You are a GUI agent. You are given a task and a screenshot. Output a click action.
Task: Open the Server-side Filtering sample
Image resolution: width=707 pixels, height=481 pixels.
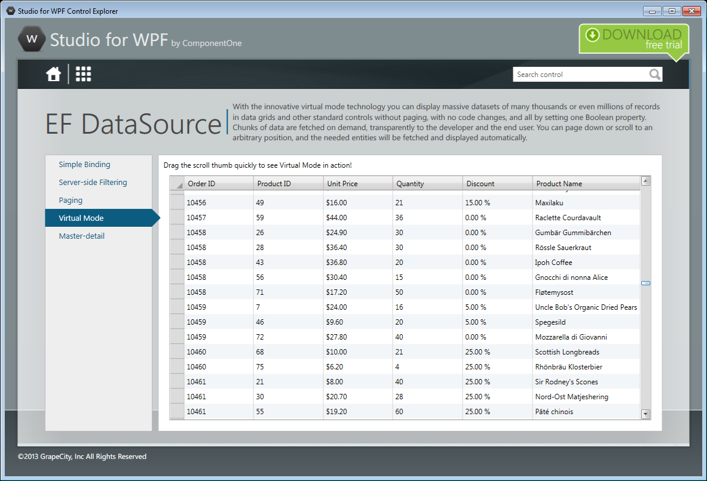point(93,183)
